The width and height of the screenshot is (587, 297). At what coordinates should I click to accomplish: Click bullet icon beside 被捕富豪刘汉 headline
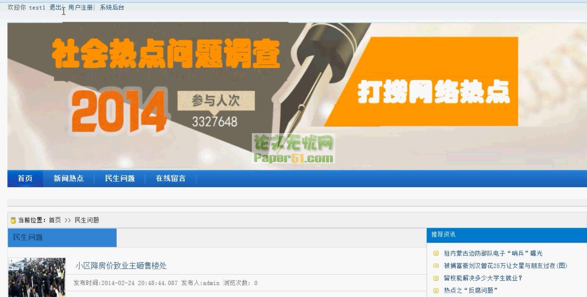436,266
